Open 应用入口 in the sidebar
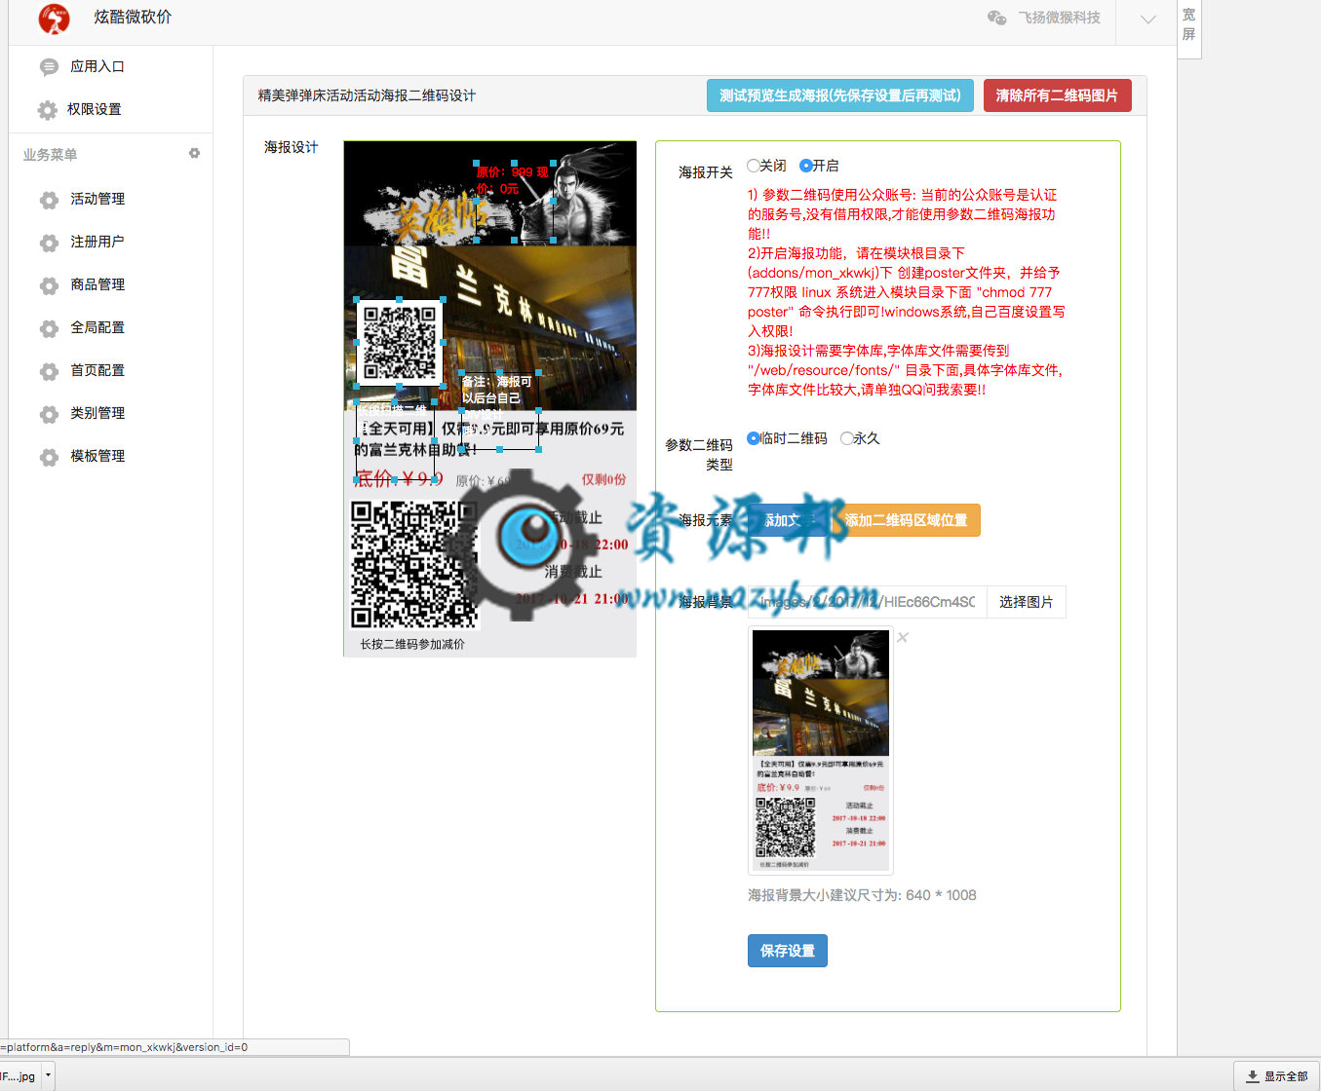Image resolution: width=1321 pixels, height=1091 pixels. 97,66
